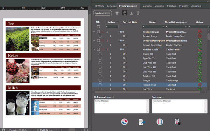210x131 pixels.
Task: Check the Images row checkbox
Action: (100, 80)
